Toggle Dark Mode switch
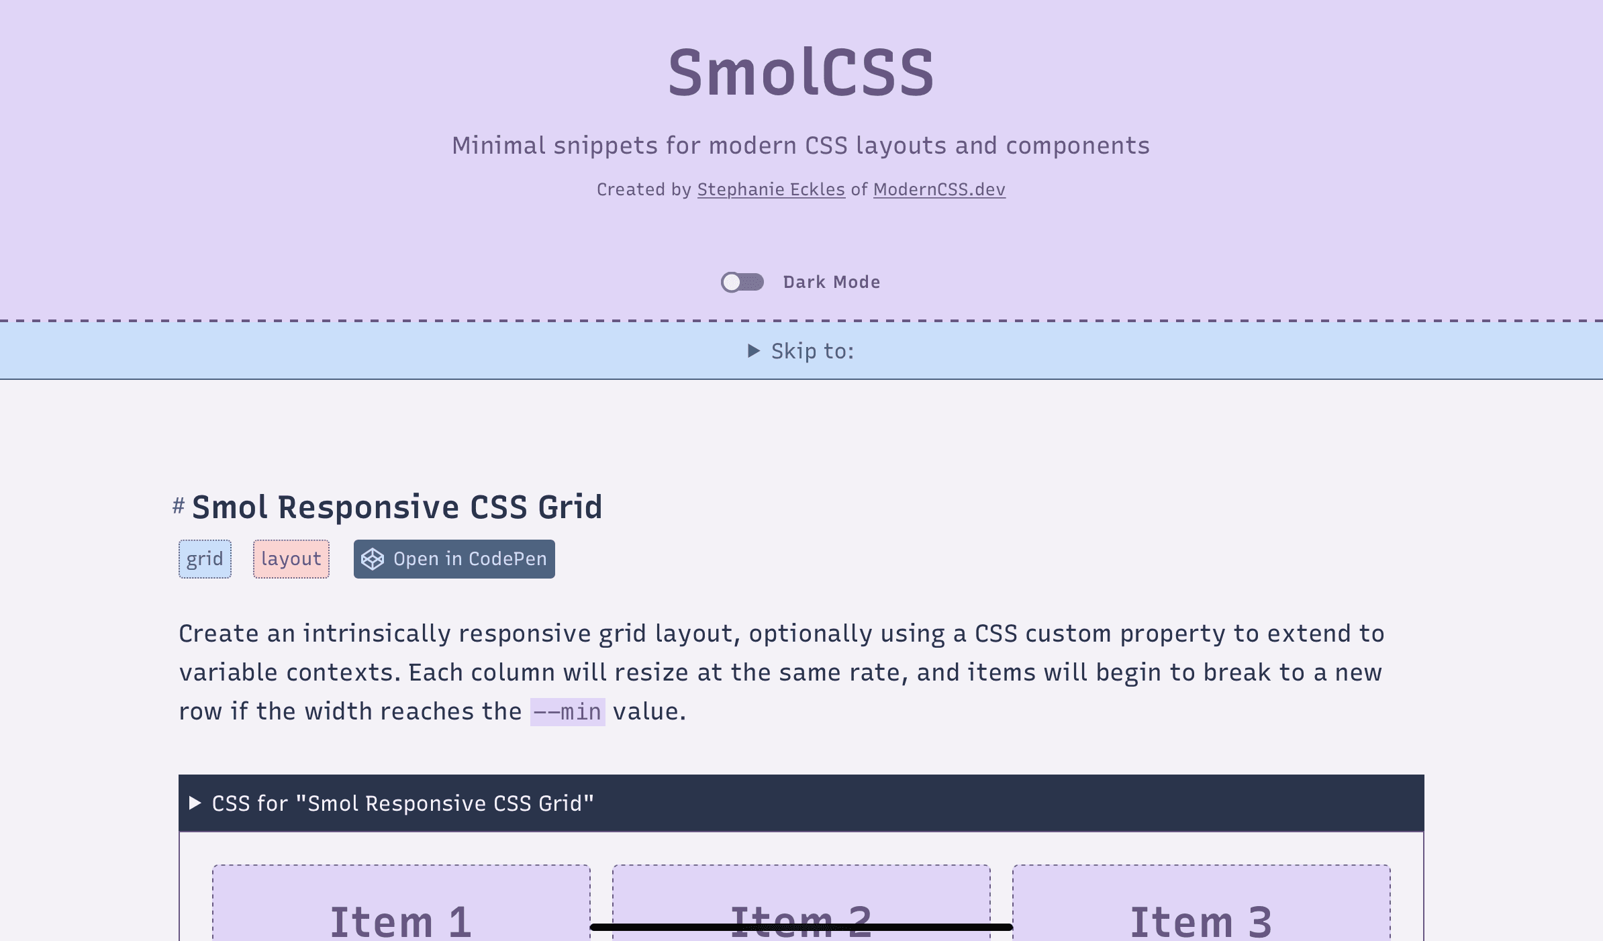The height and width of the screenshot is (941, 1603). coord(742,281)
